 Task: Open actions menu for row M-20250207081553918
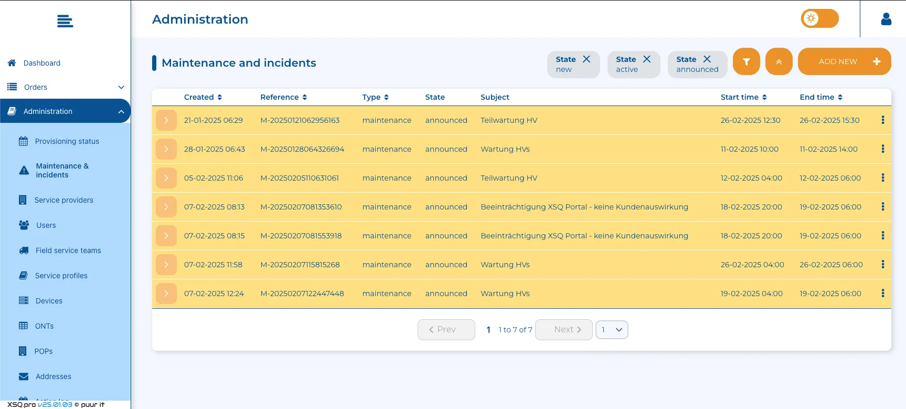click(x=883, y=236)
